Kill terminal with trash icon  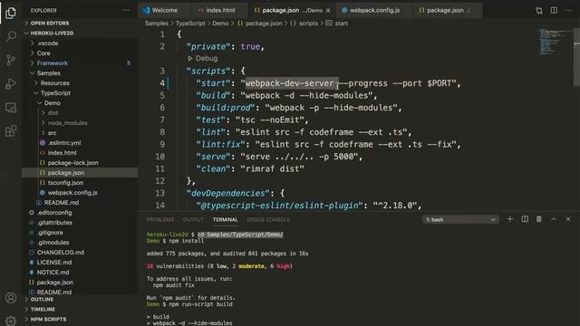539,219
